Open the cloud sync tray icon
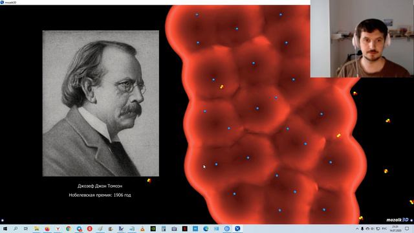Viewport: 414px width, 233px height. [367, 228]
